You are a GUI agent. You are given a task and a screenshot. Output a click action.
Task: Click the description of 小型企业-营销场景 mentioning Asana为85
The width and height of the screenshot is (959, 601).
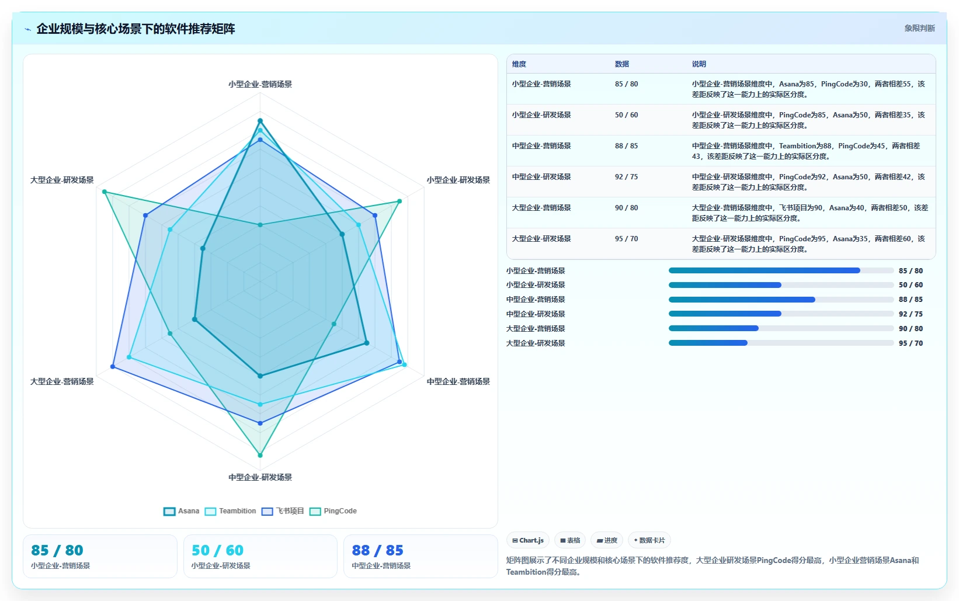tap(809, 89)
